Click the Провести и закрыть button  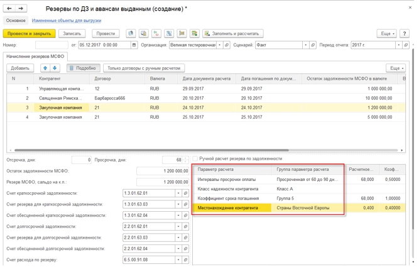29,33
